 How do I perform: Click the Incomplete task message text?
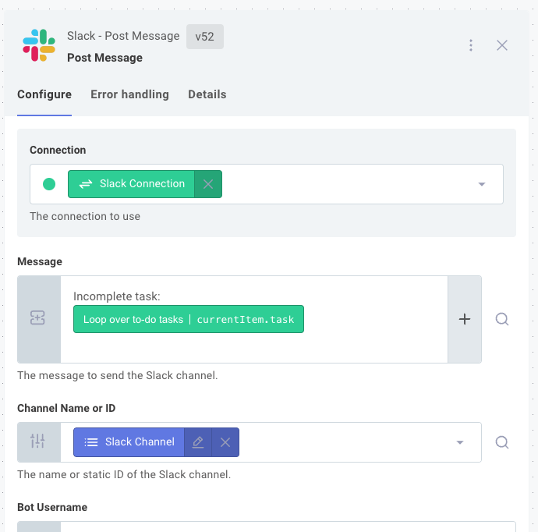[117, 296]
